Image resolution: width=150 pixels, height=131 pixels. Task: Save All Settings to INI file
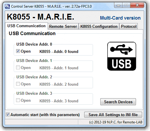113,115
